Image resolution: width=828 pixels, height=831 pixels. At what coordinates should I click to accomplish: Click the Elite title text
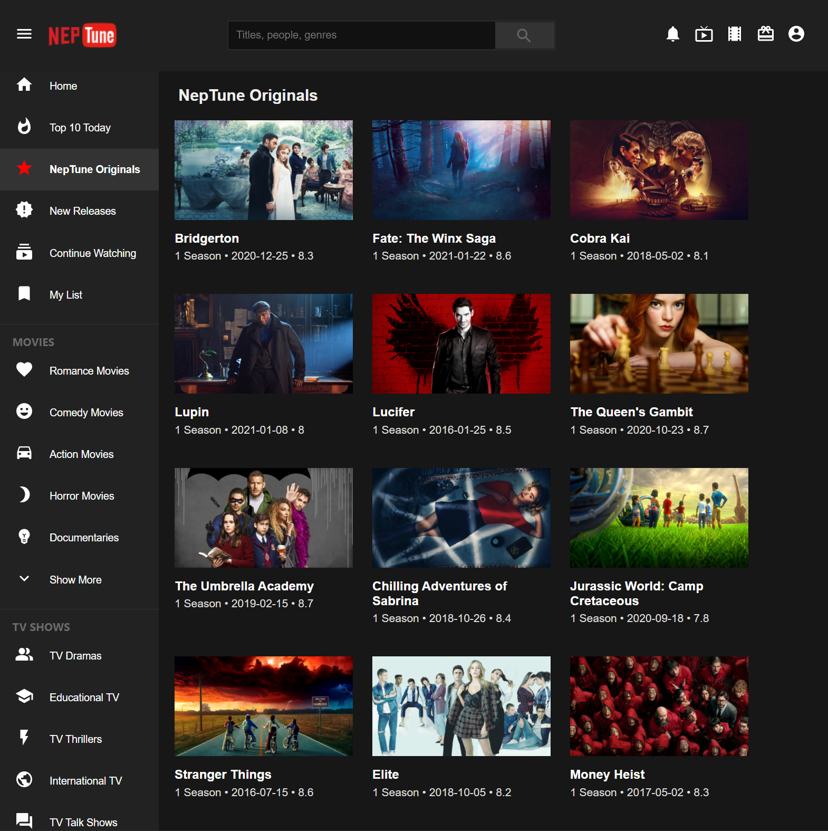[386, 775]
